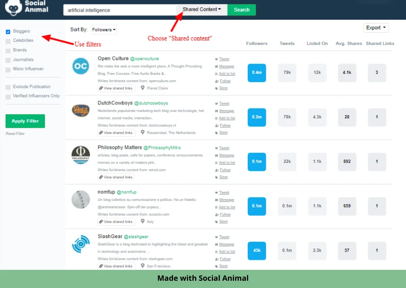The image size is (406, 288).
Task: Click the 892 average shares value
Action: (x=347, y=161)
